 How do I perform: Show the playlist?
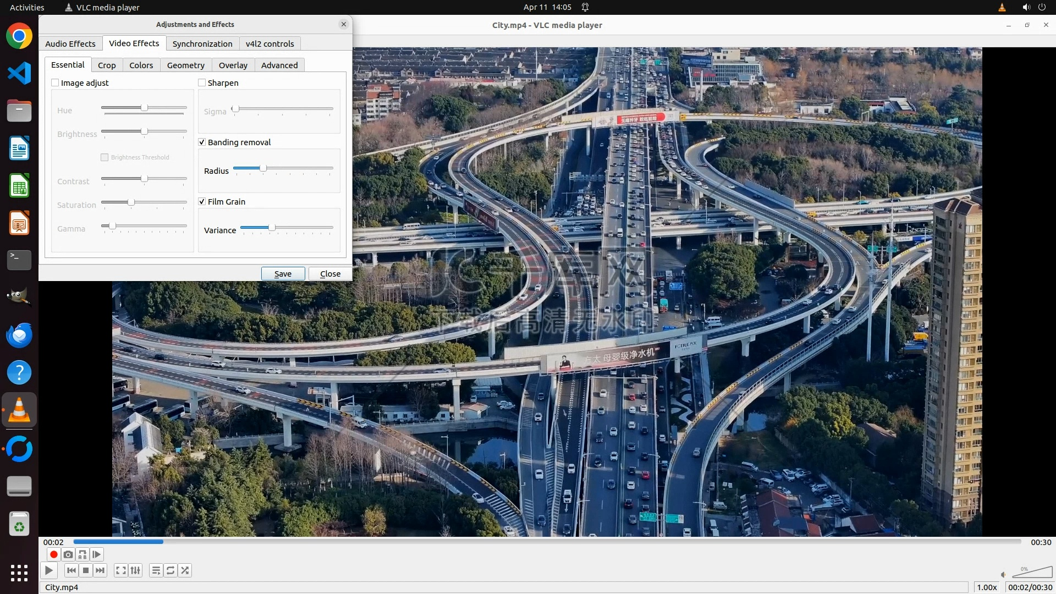click(x=156, y=570)
